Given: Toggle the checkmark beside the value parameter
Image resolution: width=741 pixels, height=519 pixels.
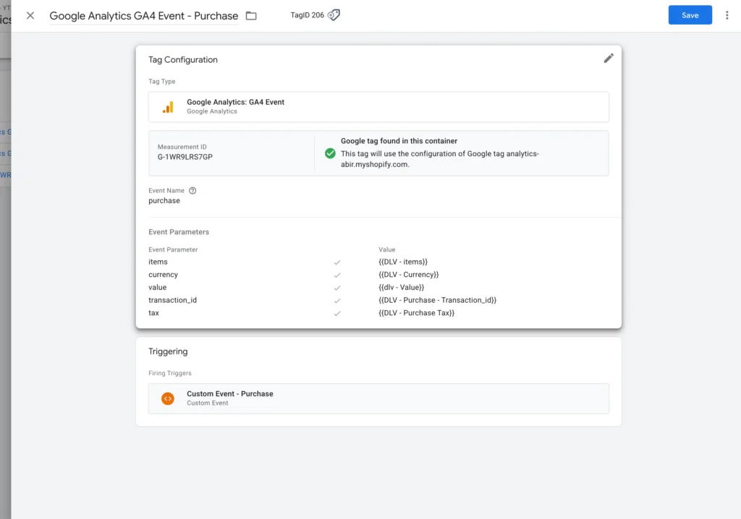Looking at the screenshot, I should point(337,287).
